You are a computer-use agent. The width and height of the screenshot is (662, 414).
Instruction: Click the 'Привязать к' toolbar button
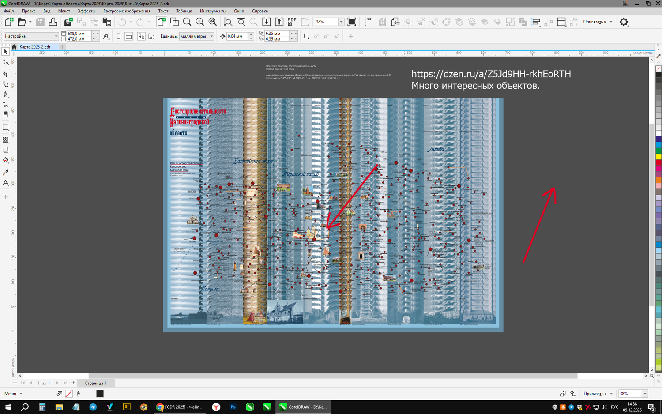pyautogui.click(x=595, y=22)
